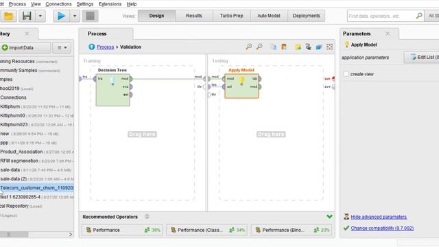Viewport: 439px width, 247px height.
Task: Click the fit-to-window expand icon
Action: pyautogui.click(x=329, y=47)
